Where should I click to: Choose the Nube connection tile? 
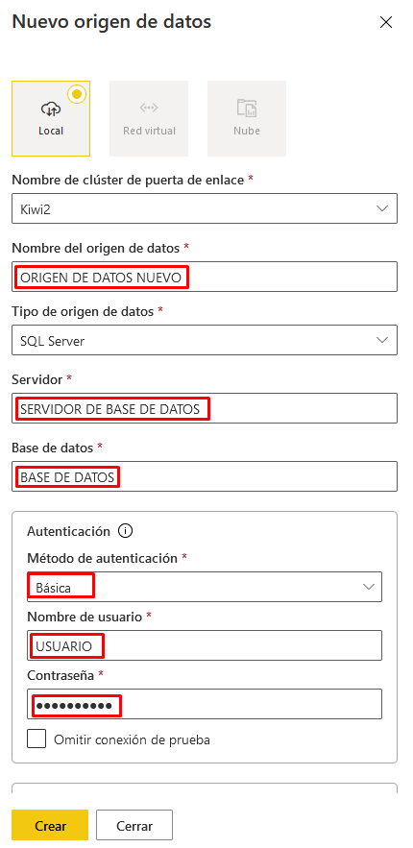247,118
